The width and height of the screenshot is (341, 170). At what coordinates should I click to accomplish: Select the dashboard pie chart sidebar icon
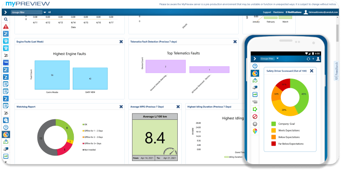click(6, 135)
